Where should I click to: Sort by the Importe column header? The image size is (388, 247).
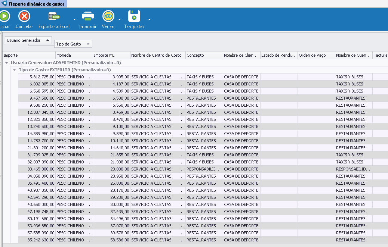(x=29, y=55)
